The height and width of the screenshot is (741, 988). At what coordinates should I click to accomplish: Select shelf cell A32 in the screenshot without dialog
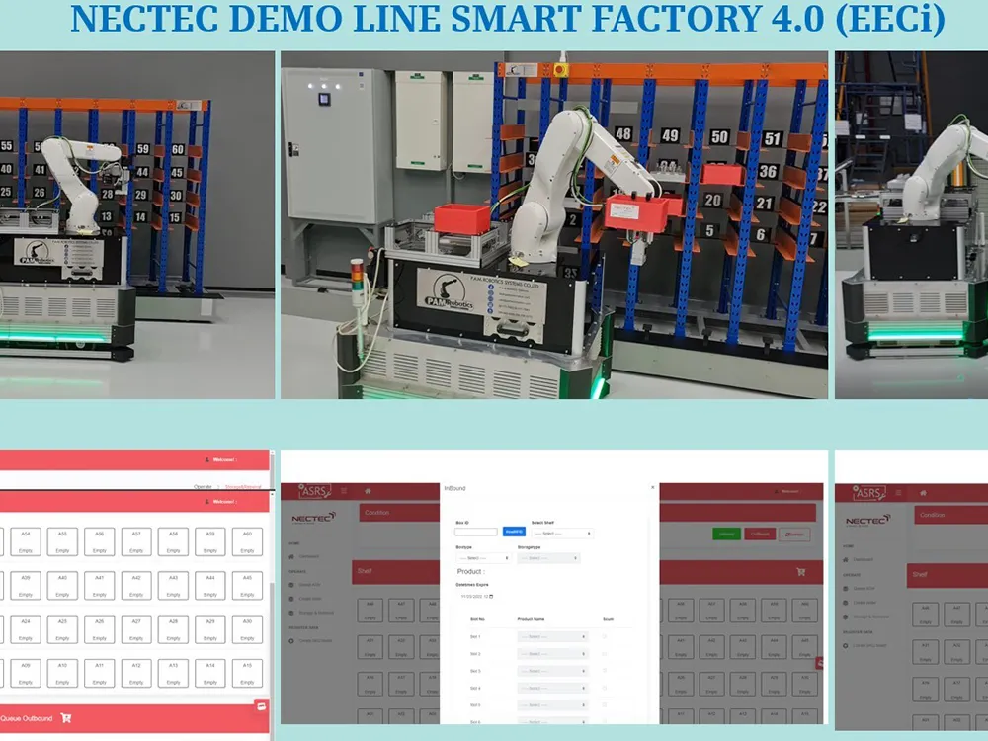pos(956,652)
